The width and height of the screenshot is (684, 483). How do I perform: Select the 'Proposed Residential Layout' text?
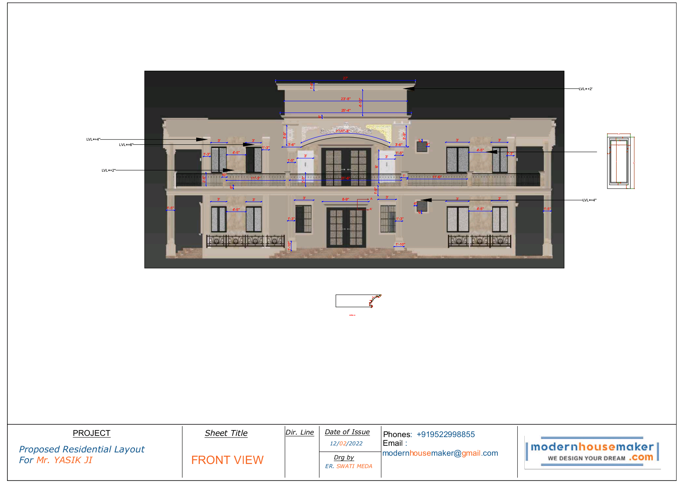click(x=82, y=449)
